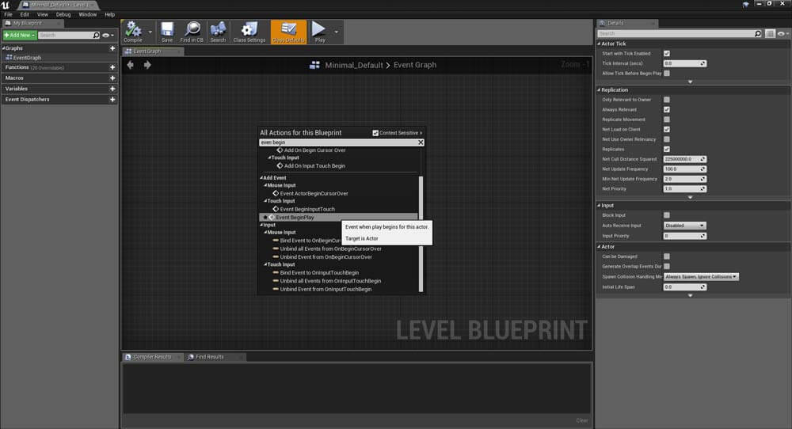Click the Initial Life Span value field
Screen dimensions: 792x429
684,287
